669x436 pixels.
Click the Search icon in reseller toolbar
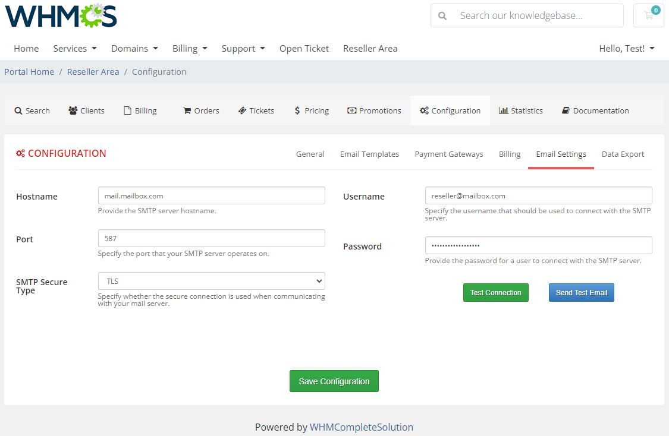[x=18, y=110]
